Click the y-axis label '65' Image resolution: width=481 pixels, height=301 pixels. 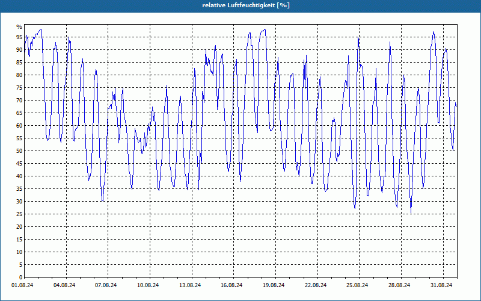[x=19, y=113]
